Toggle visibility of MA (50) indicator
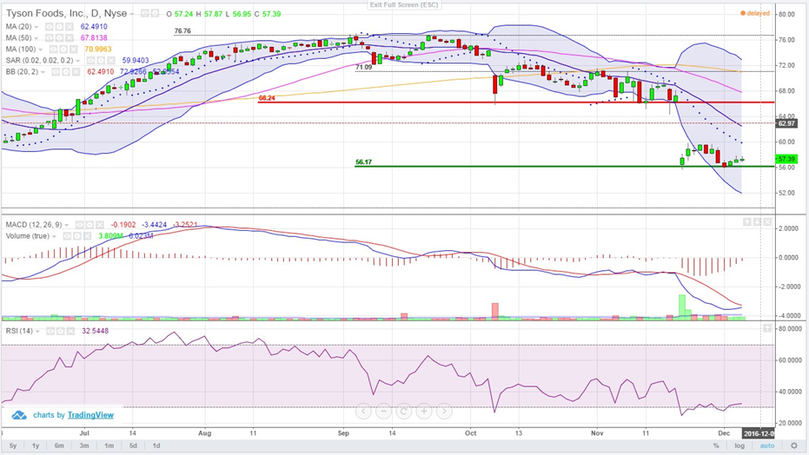 [49, 37]
